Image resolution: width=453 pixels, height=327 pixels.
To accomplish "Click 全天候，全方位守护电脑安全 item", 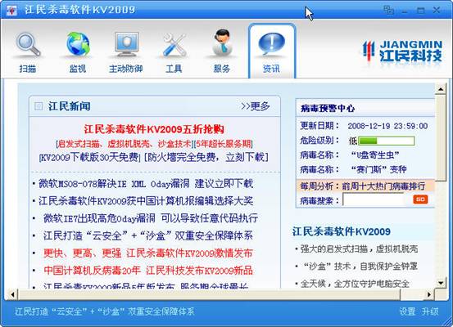I will click(x=355, y=284).
